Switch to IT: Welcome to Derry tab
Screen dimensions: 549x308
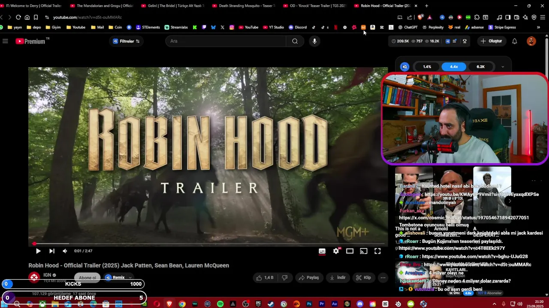[31, 6]
